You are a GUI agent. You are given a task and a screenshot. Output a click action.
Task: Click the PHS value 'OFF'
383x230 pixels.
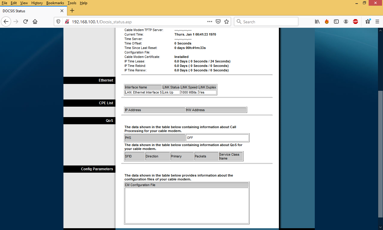[217, 138]
